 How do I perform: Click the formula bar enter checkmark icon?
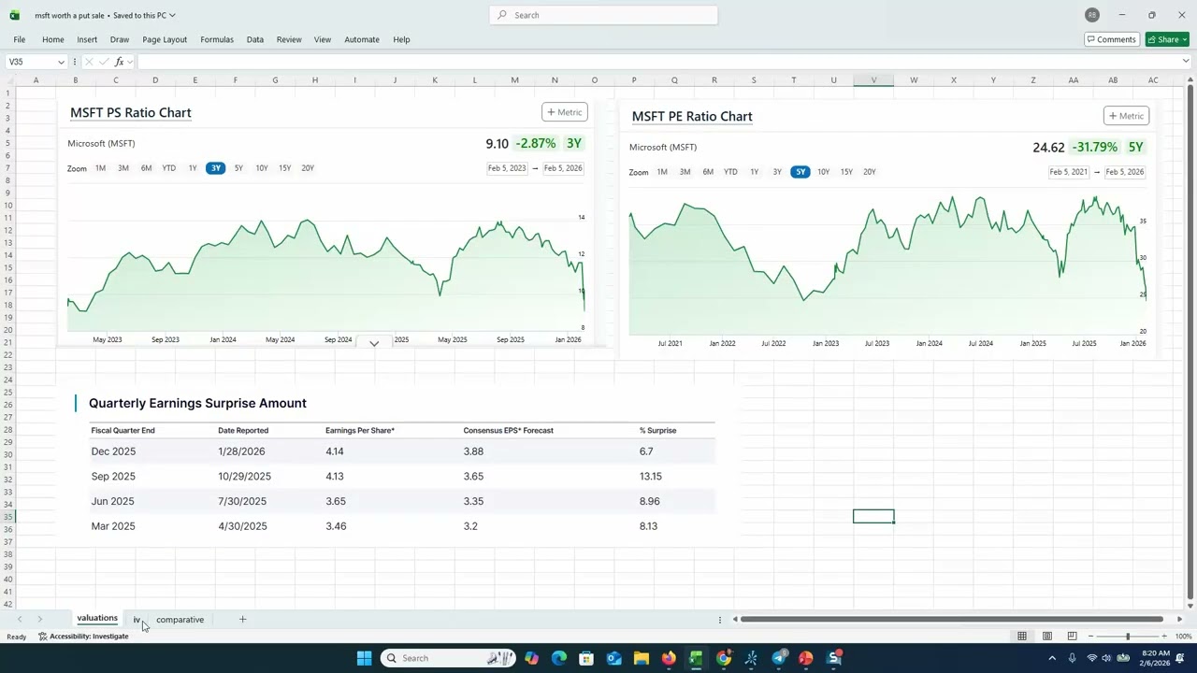[103, 62]
